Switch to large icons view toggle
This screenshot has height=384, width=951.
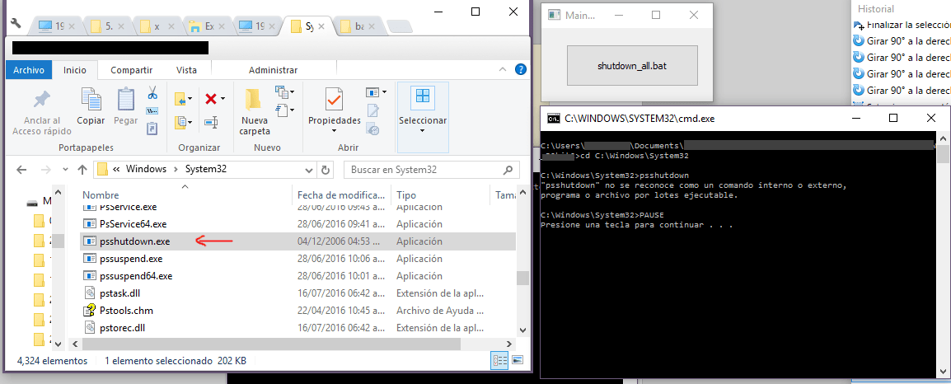(518, 360)
